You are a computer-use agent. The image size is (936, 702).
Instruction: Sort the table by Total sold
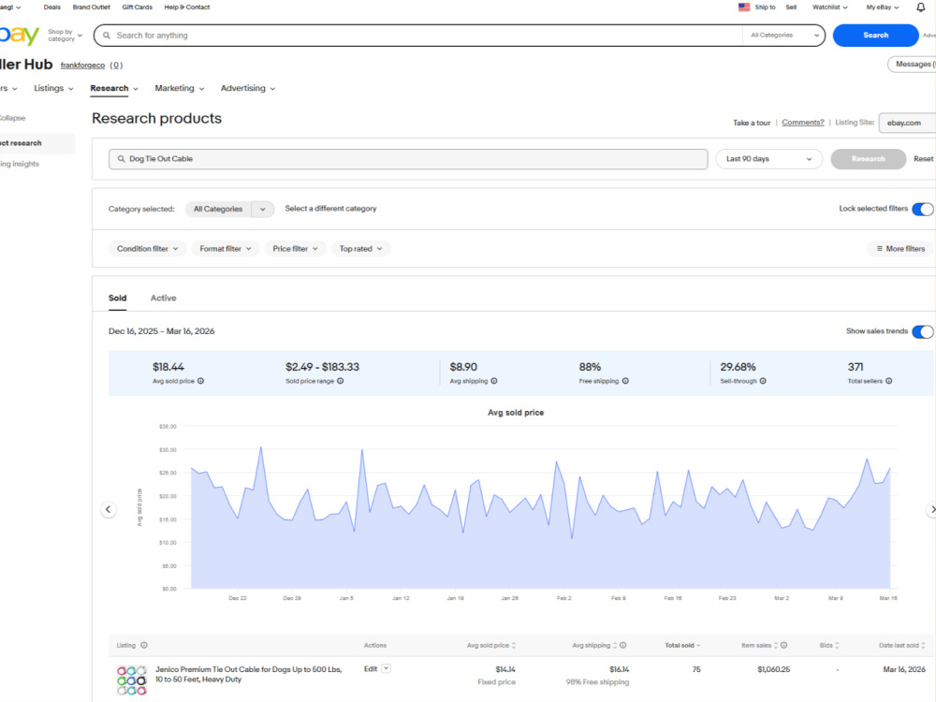click(683, 645)
